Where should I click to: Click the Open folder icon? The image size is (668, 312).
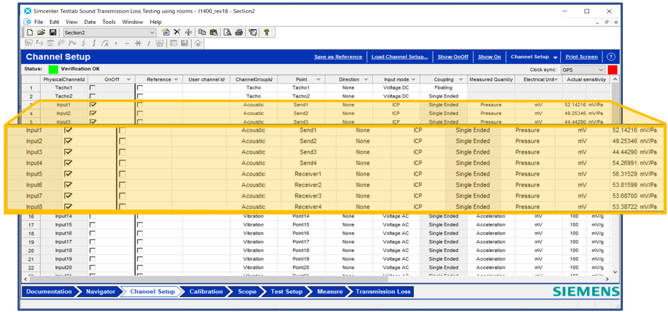[41, 33]
